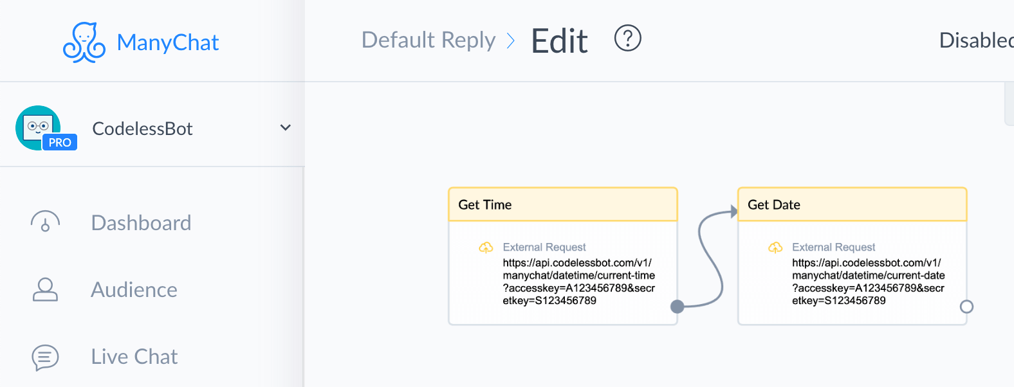Click the Dashboard gauge icon
The width and height of the screenshot is (1014, 387).
coord(45,222)
